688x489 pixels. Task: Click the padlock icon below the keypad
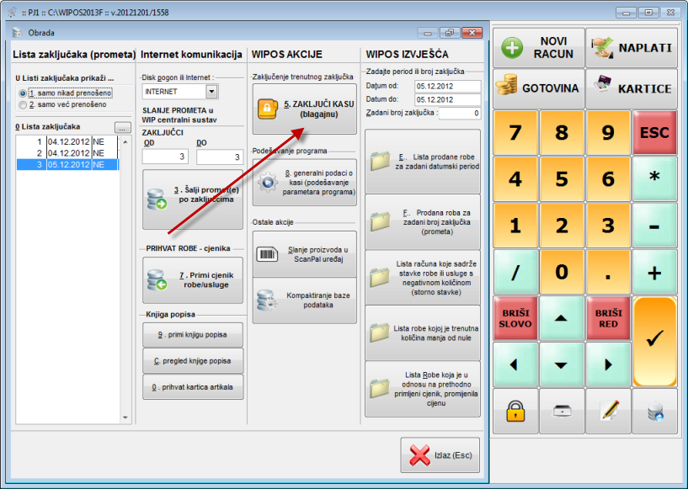[515, 411]
